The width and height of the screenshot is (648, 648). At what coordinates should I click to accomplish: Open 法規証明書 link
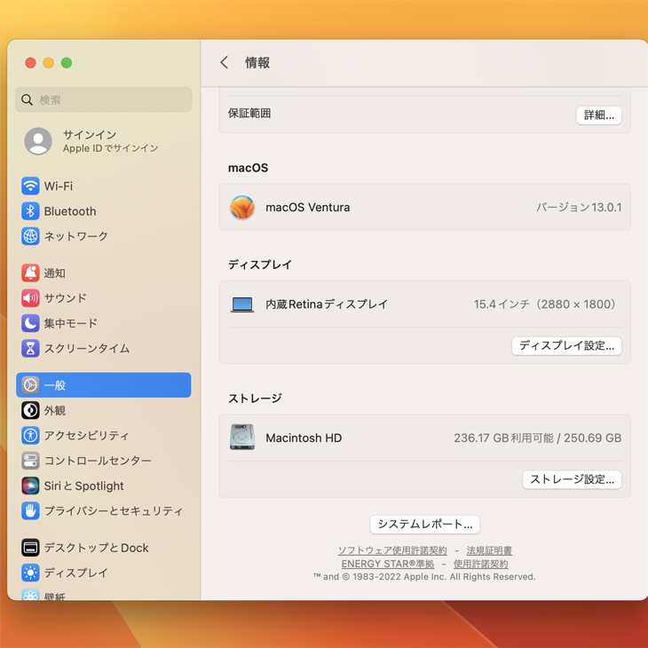tap(489, 550)
